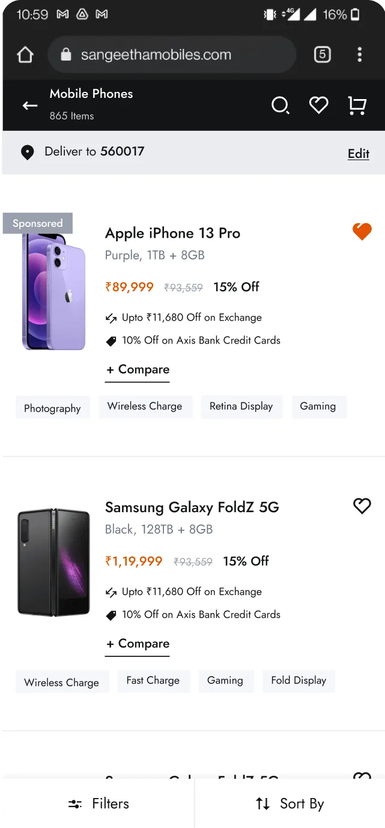Tap the sangeethamobiles.com address bar
The image size is (385, 828).
coord(171,55)
